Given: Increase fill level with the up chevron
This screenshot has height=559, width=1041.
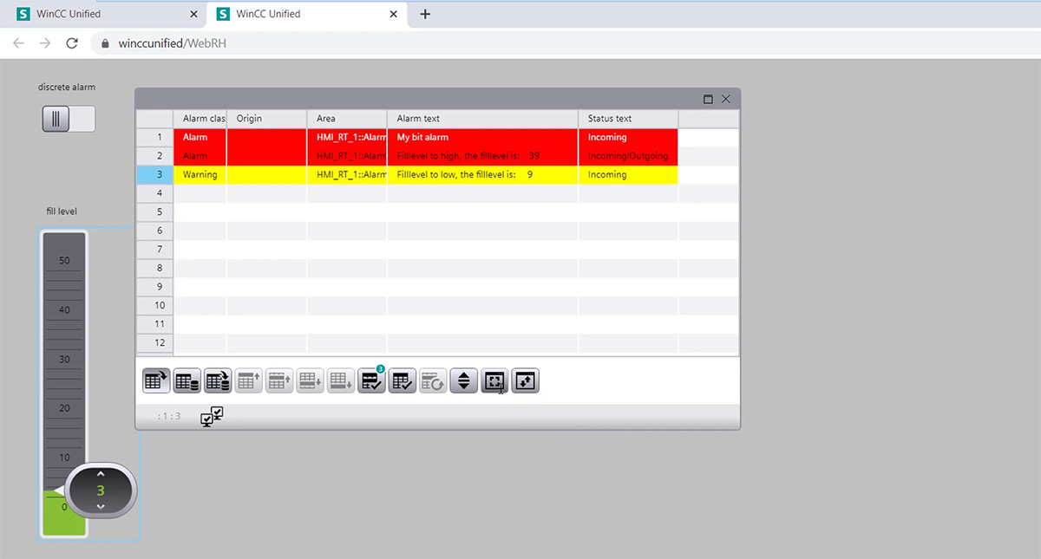Looking at the screenshot, I should point(101,474).
